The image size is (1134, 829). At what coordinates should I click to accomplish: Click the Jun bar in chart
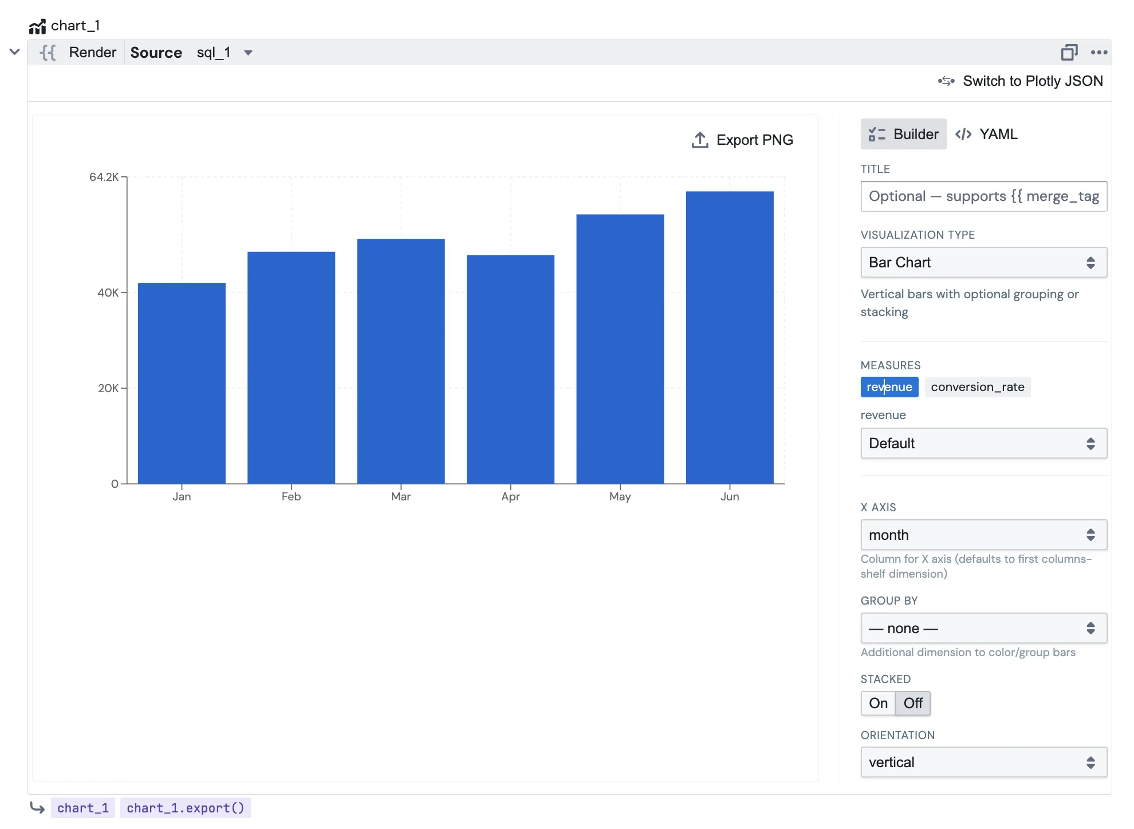(730, 337)
